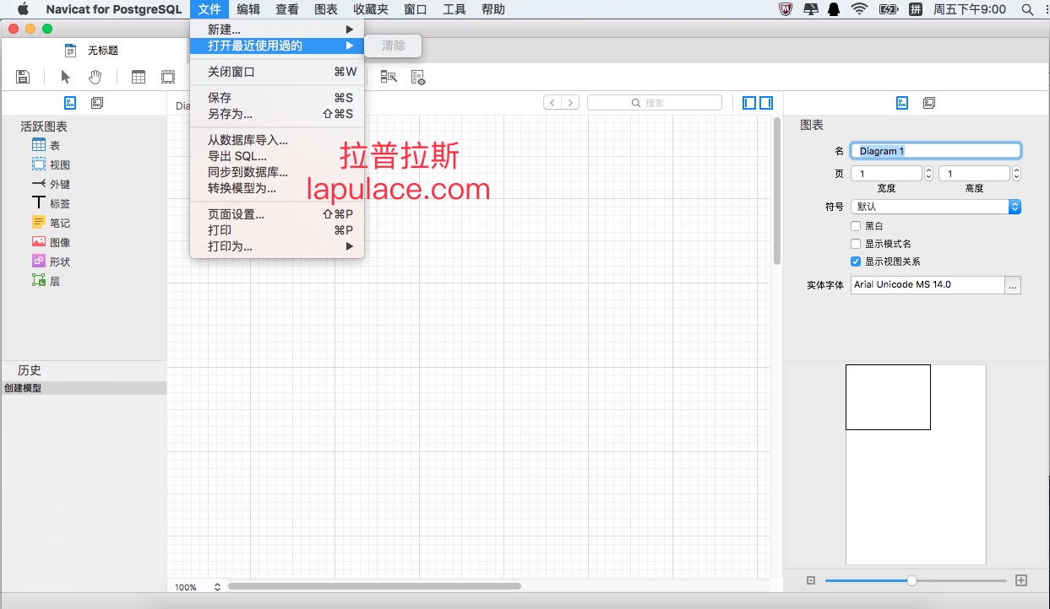This screenshot has width=1050, height=609.
Task: Click the Save diskette toolbar icon
Action: 23,77
